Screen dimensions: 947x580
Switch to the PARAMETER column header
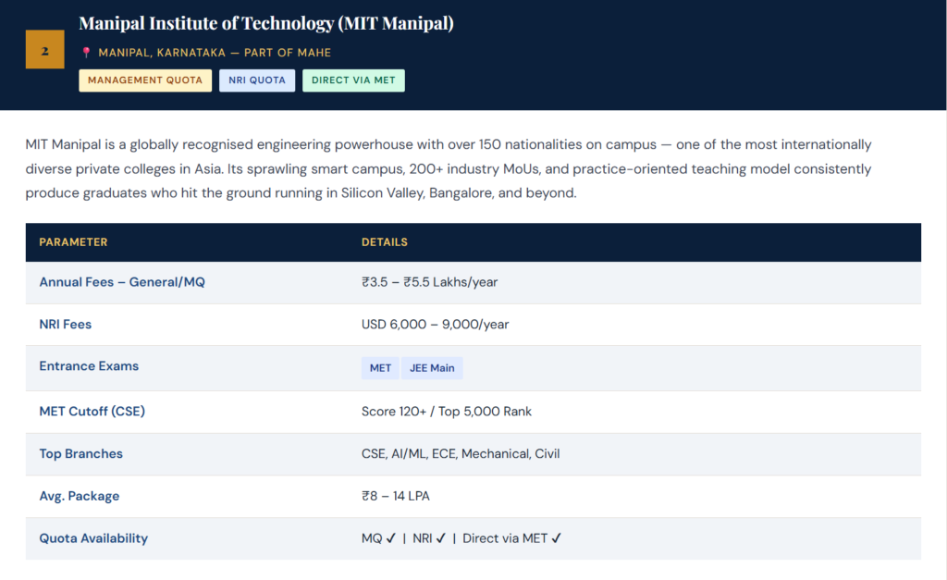(74, 241)
